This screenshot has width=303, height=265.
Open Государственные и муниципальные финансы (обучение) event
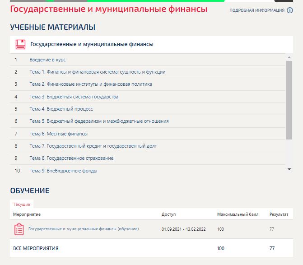84,229
